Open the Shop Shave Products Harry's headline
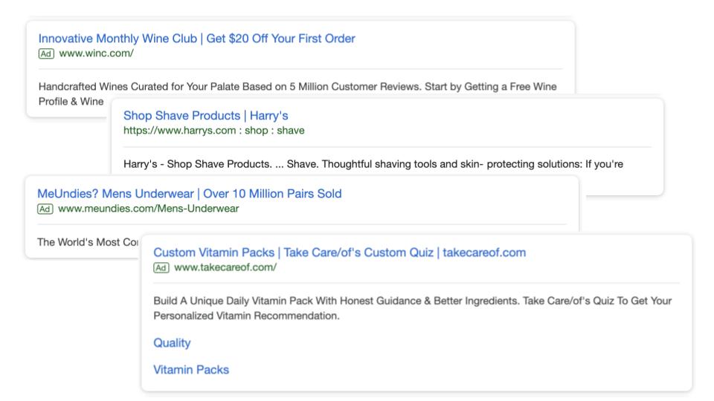This screenshot has height=401, width=714. point(205,115)
